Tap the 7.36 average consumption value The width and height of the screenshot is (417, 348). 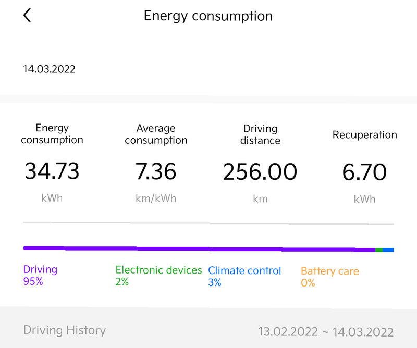156,171
